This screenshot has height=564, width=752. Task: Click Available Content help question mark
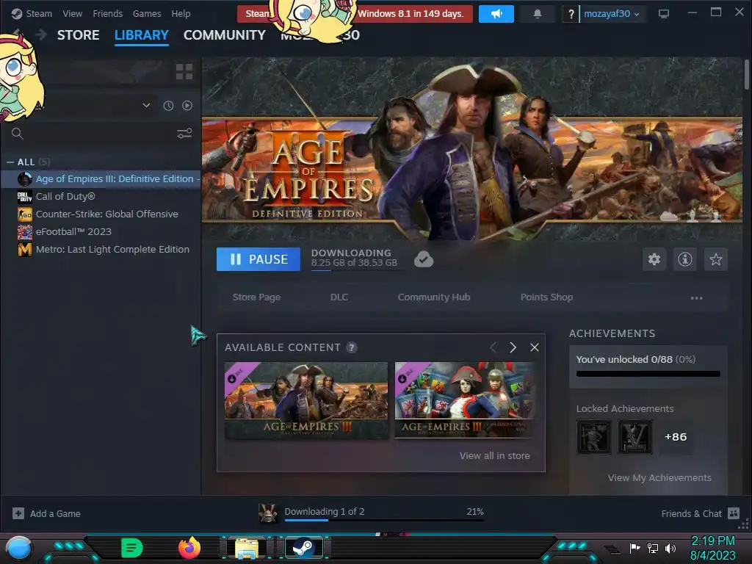coord(352,347)
